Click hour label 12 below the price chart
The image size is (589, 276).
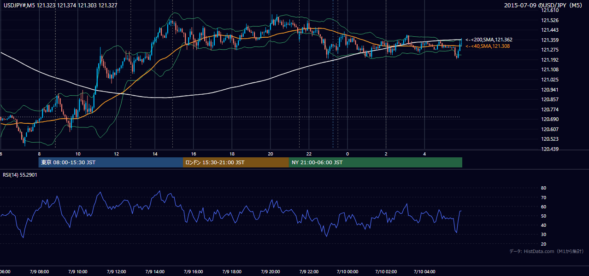click(x=116, y=154)
